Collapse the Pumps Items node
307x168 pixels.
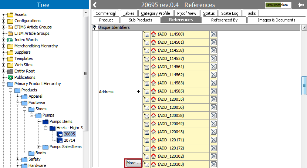pos(39,121)
